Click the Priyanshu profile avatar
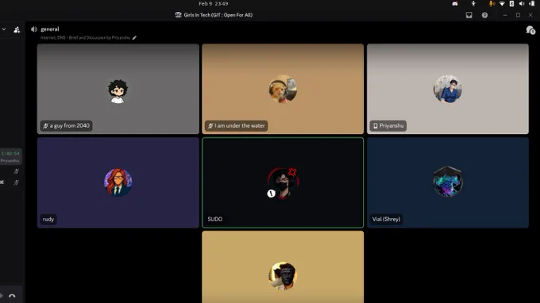540x303 pixels. coord(448,89)
